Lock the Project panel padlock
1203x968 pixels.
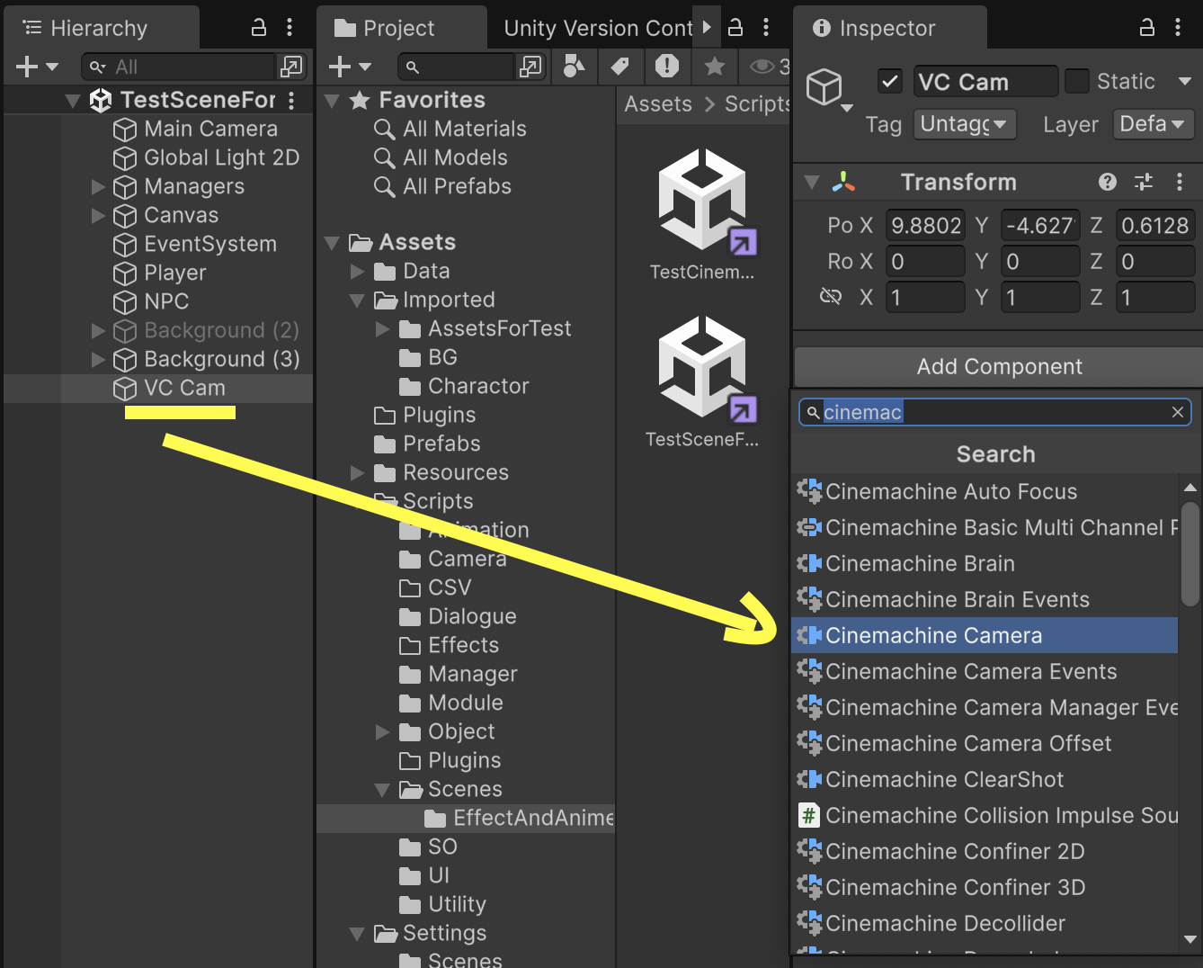tap(735, 28)
